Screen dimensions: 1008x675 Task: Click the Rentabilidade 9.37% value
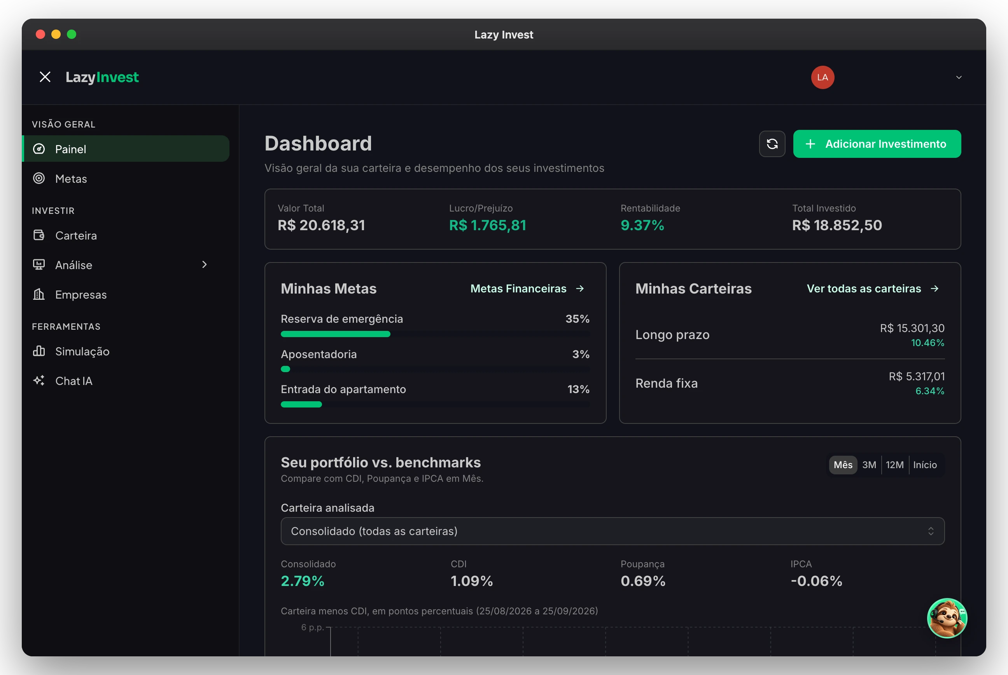[642, 225]
